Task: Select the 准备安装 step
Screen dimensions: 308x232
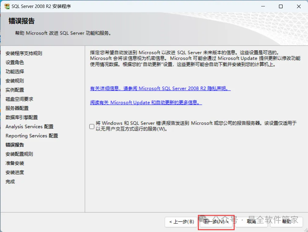Action: tap(15, 163)
